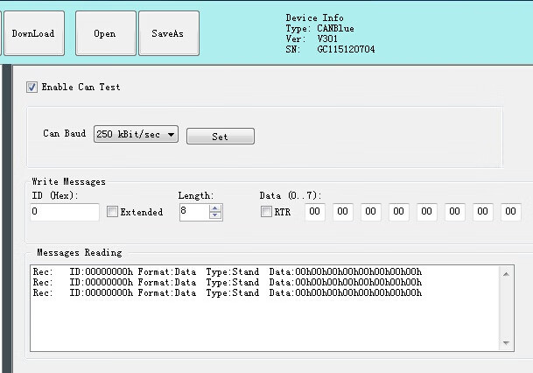Click the DownLoad toolbar button

tap(32, 33)
